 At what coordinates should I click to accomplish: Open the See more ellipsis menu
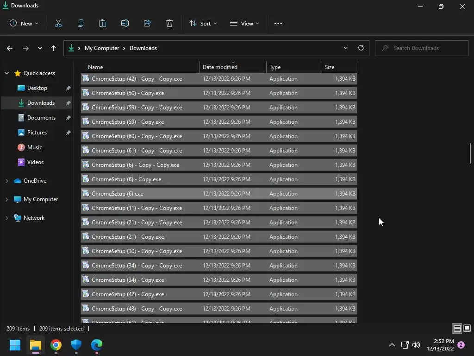coord(278,23)
